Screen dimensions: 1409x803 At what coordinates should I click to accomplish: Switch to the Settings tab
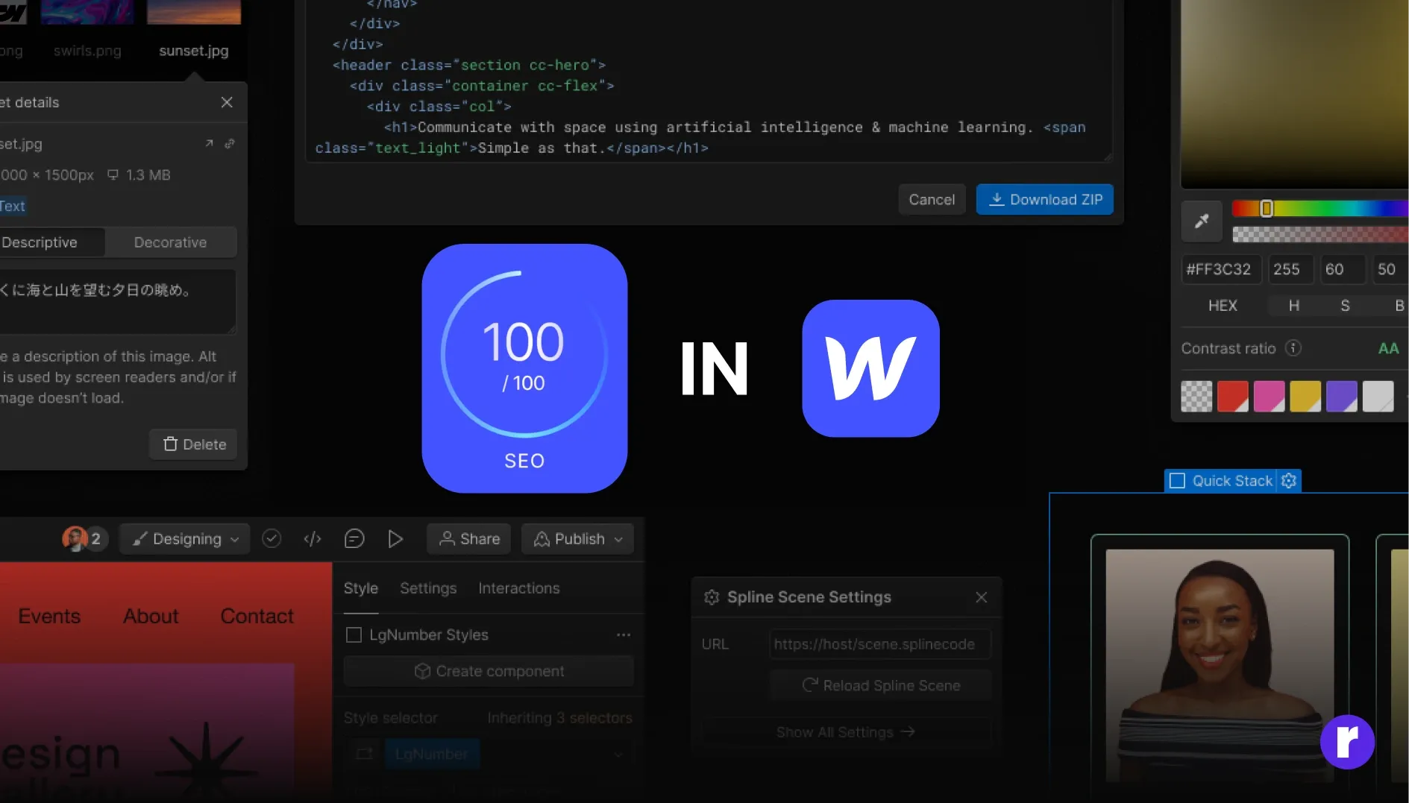pos(428,588)
